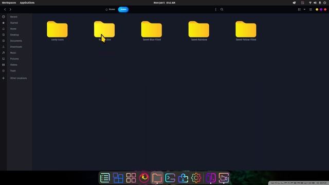This screenshot has width=329, height=185.
Task: Click the Files folder icon in dock
Action: click(x=157, y=178)
